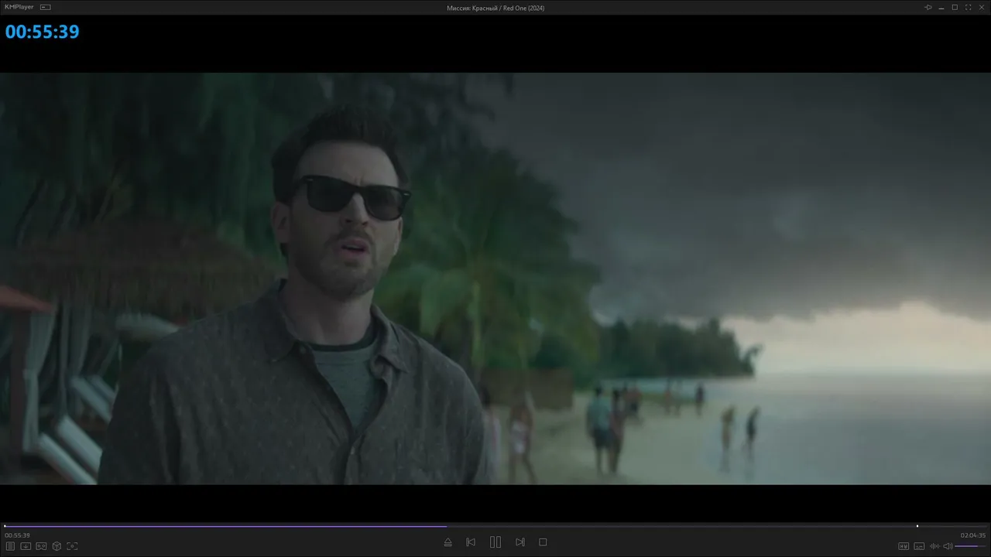The image size is (991, 557).
Task: Capture a frame with the screenshot icon
Action: pos(72,546)
